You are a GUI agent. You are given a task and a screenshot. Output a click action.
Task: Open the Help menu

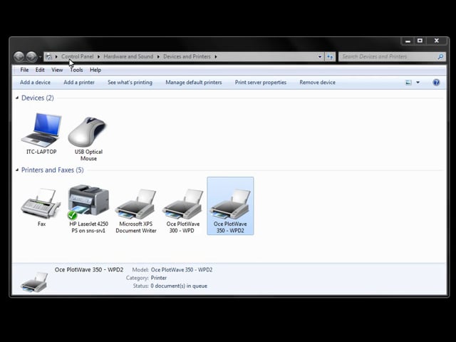tap(95, 70)
